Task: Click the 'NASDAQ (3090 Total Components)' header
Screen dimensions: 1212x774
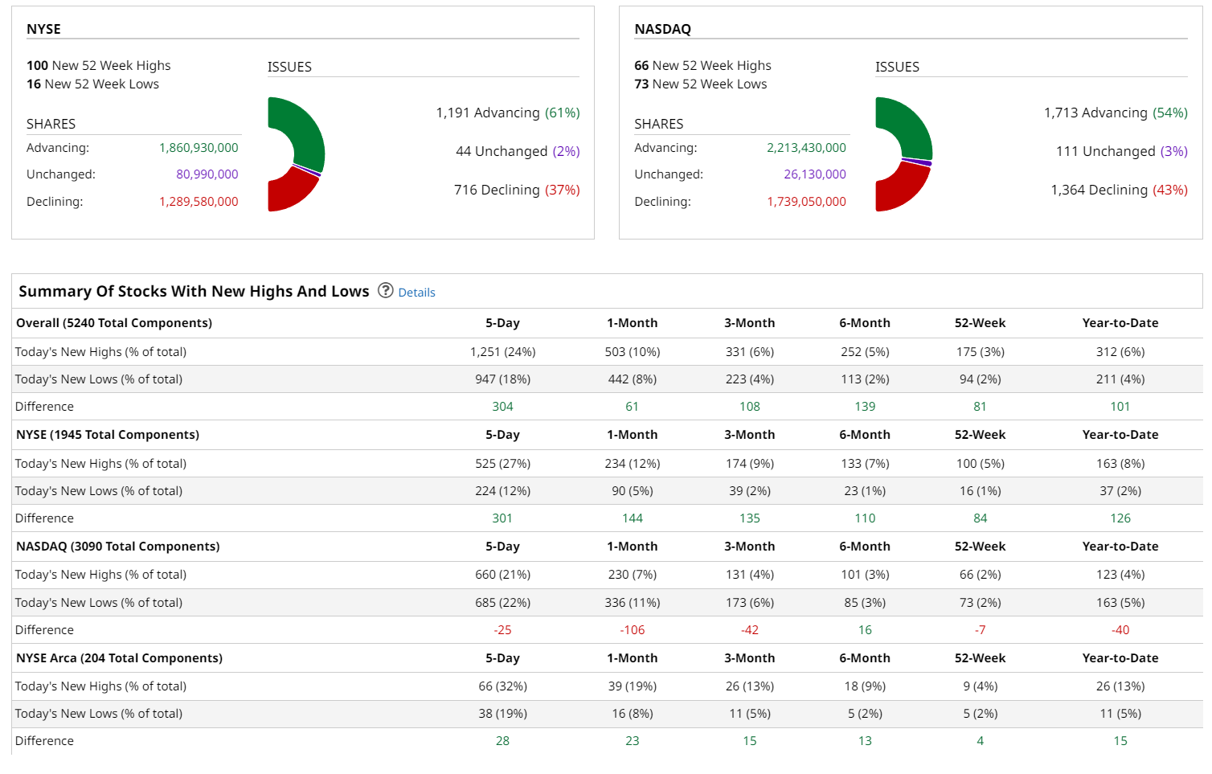Action: 118,547
